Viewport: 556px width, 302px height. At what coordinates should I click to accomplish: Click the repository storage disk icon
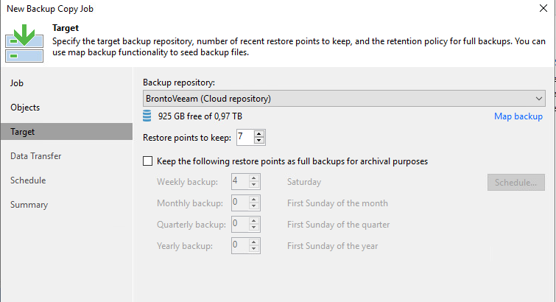[148, 116]
